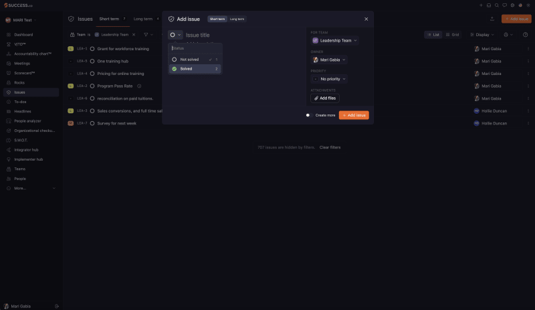Select the Not solved status option

click(x=195, y=60)
